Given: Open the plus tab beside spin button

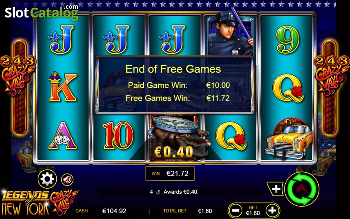Looking at the screenshot, I should [276, 189].
